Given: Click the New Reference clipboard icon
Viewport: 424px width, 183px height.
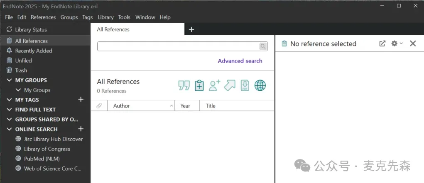Looking at the screenshot, I should point(199,85).
